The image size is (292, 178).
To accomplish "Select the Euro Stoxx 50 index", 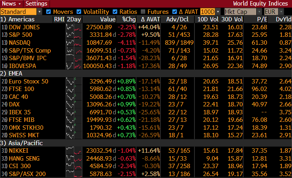I will (x=29, y=81).
